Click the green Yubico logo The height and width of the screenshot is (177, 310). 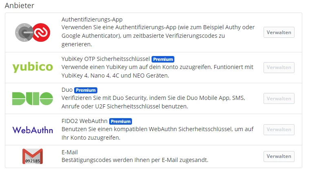tap(33, 67)
